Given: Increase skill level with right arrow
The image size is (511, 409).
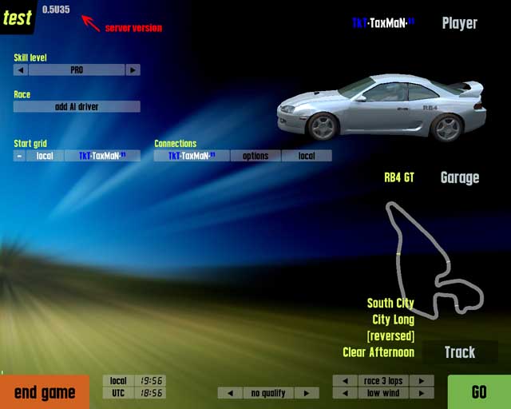Looking at the screenshot, I should pos(133,69).
